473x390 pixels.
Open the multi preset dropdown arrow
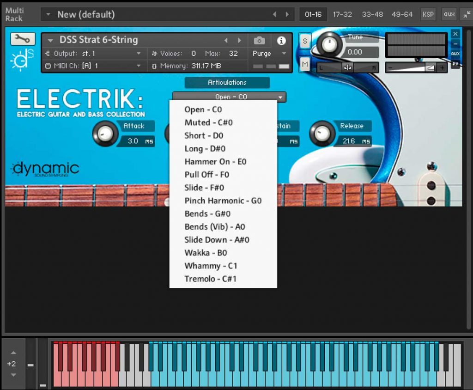[x=48, y=14]
